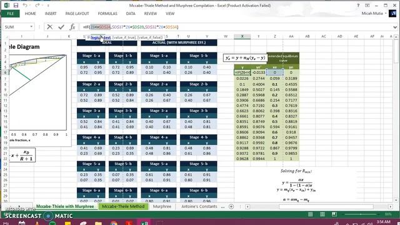400x225 pixels.
Task: Switch to Normal view icon in status bar
Action: [311, 214]
